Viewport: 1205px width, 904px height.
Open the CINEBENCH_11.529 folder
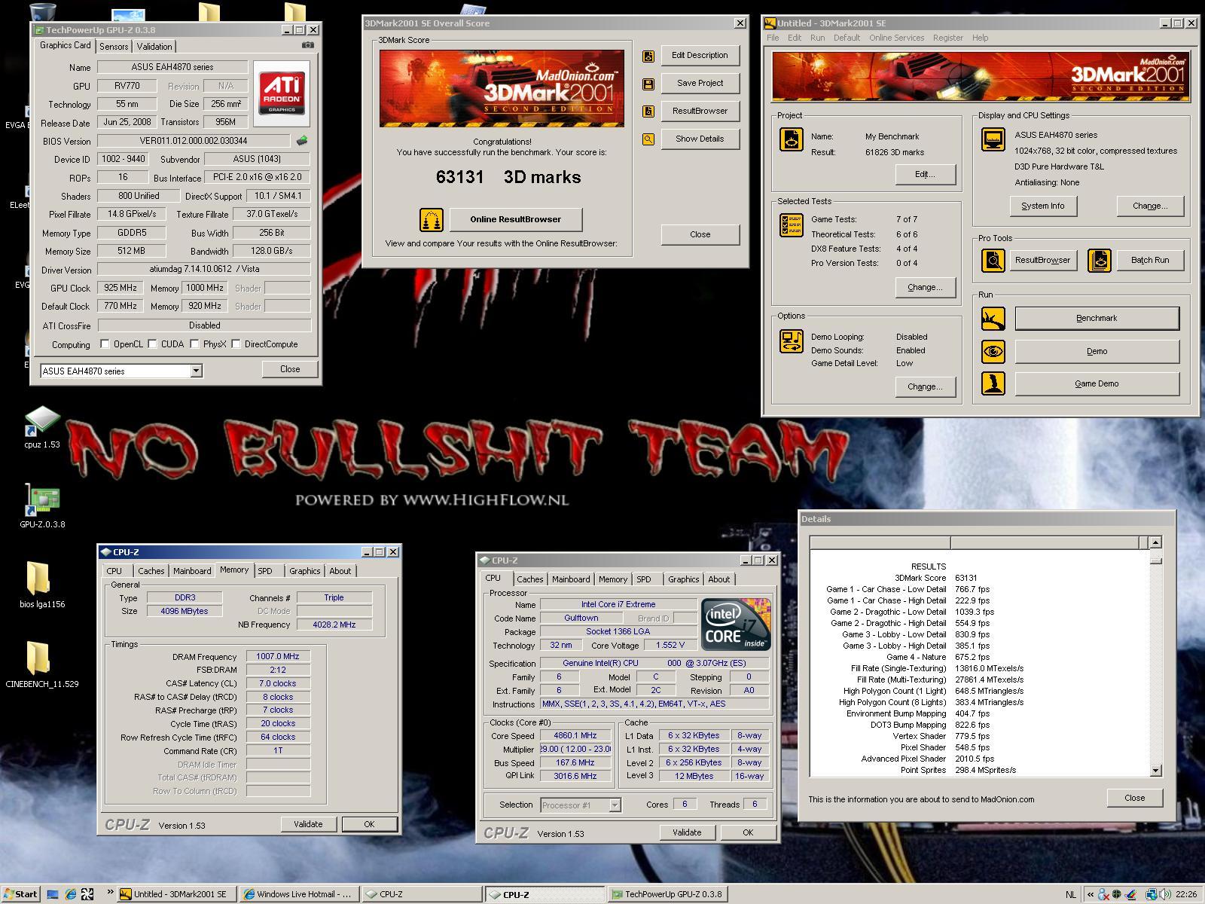pos(42,664)
